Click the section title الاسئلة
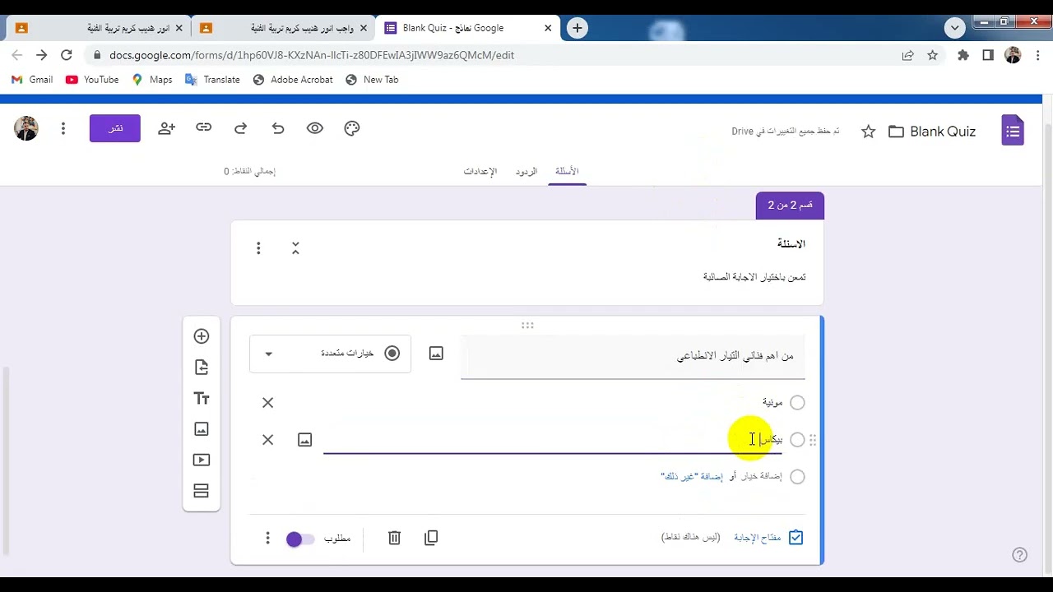The width and height of the screenshot is (1053, 592). (x=791, y=244)
